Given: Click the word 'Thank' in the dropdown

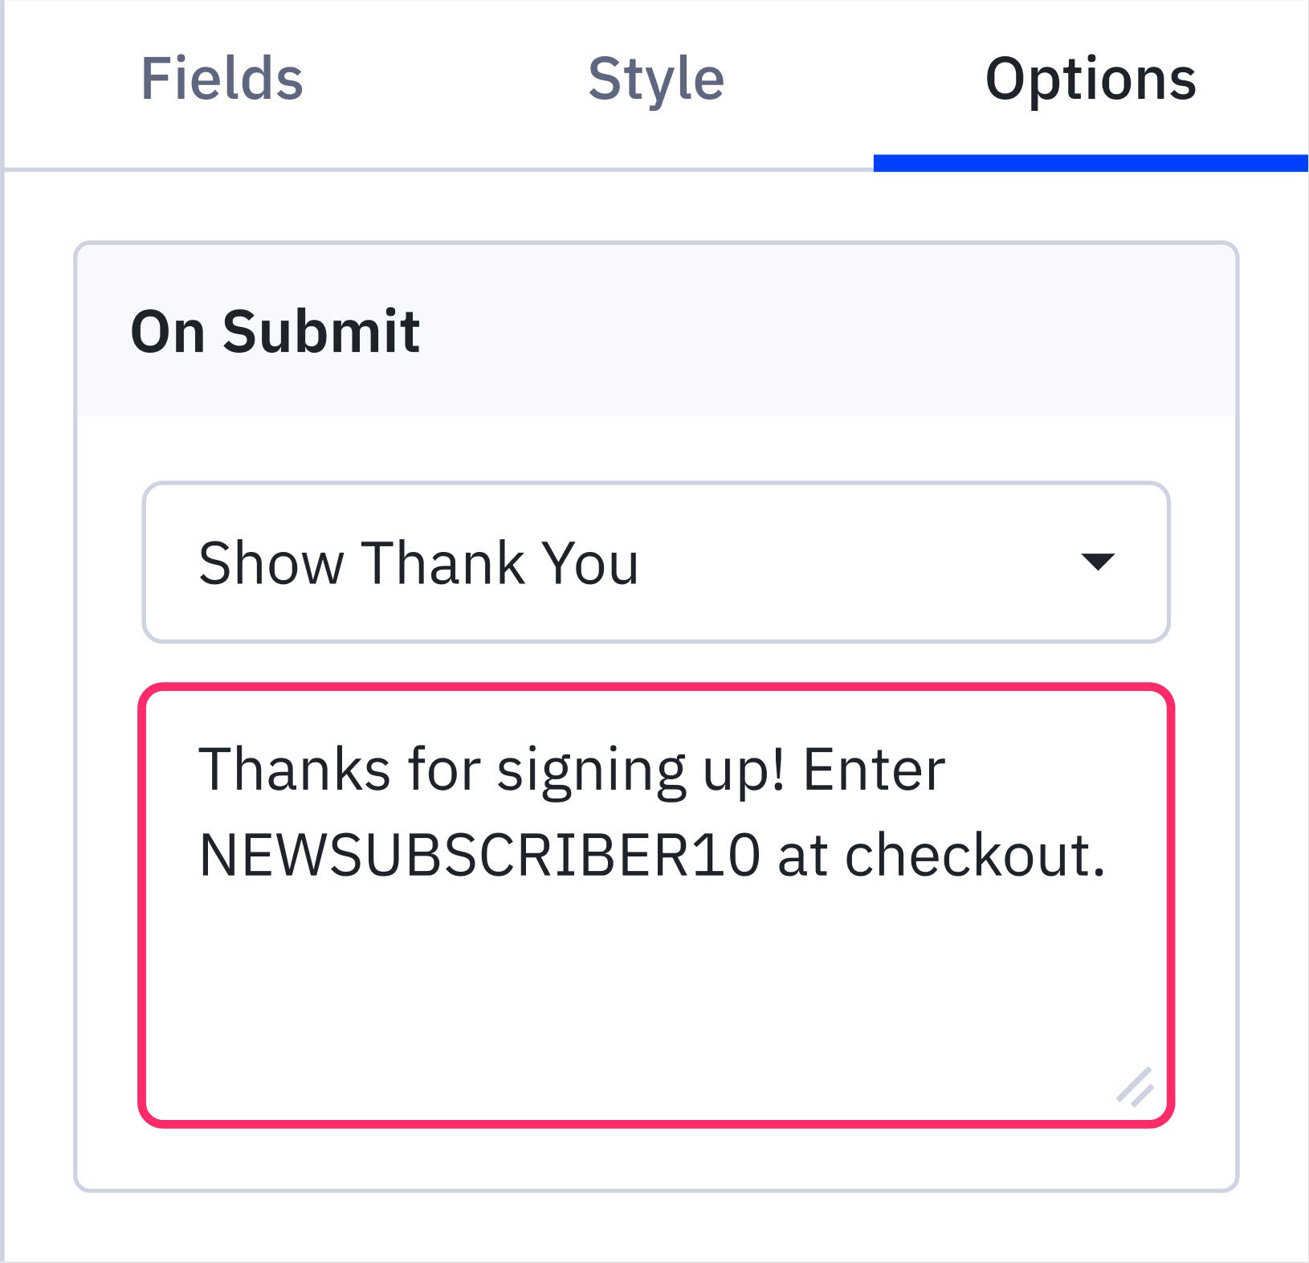Looking at the screenshot, I should [x=443, y=563].
